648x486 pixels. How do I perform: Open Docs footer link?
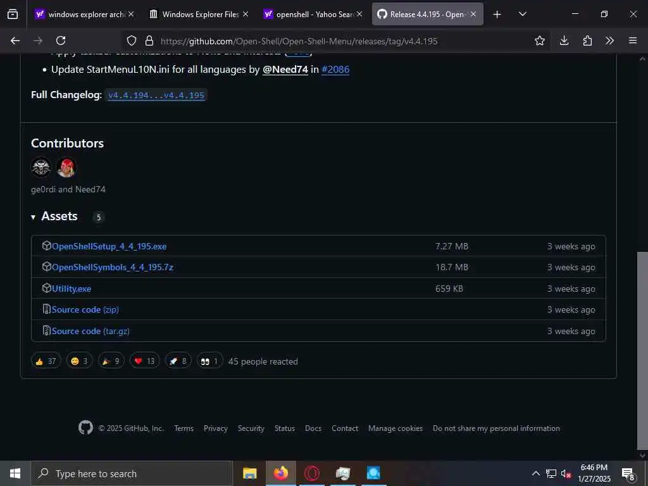313,428
